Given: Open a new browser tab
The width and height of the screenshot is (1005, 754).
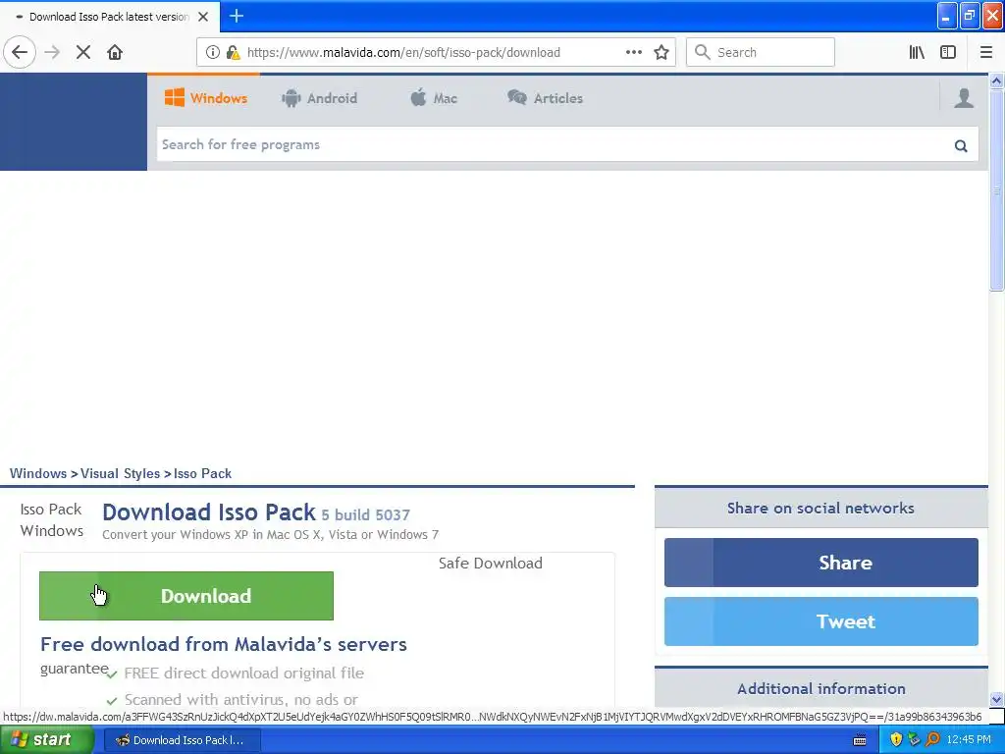Looking at the screenshot, I should 237,16.
